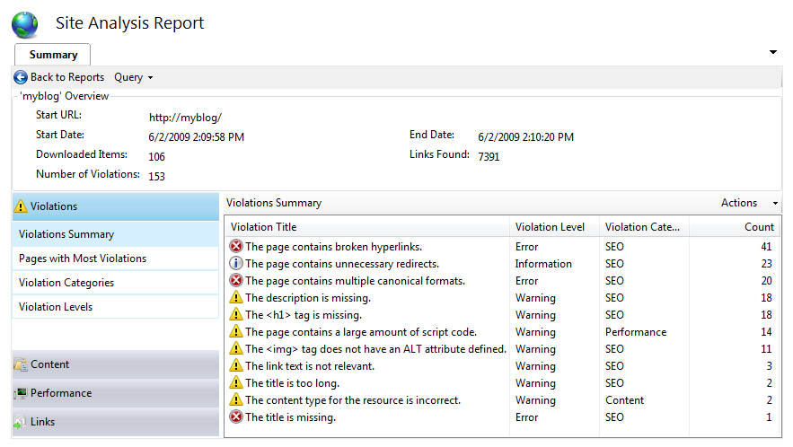Switch to the Summary tab
Image resolution: width=793 pixels, height=447 pixels.
(53, 55)
